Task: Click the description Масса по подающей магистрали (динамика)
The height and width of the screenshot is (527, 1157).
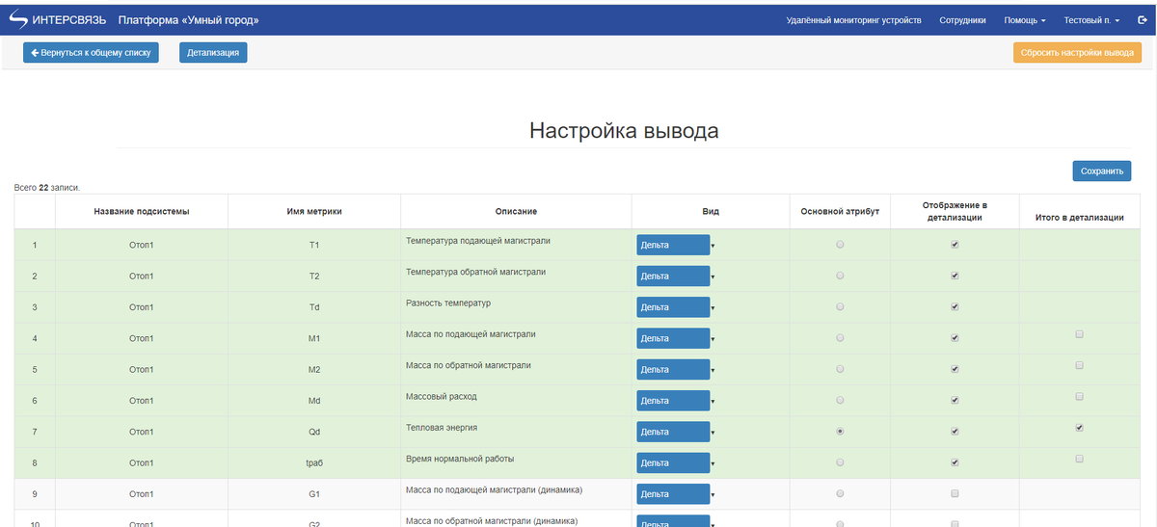Action: pyautogui.click(x=495, y=489)
